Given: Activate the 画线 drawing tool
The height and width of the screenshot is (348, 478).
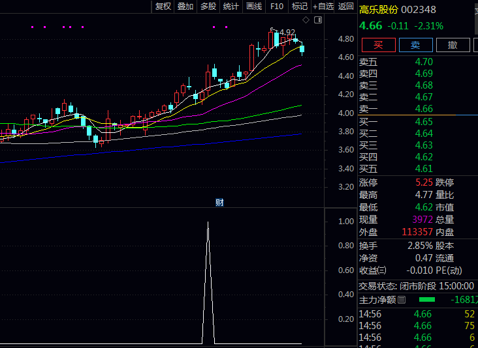Looking at the screenshot, I should 254,7.
